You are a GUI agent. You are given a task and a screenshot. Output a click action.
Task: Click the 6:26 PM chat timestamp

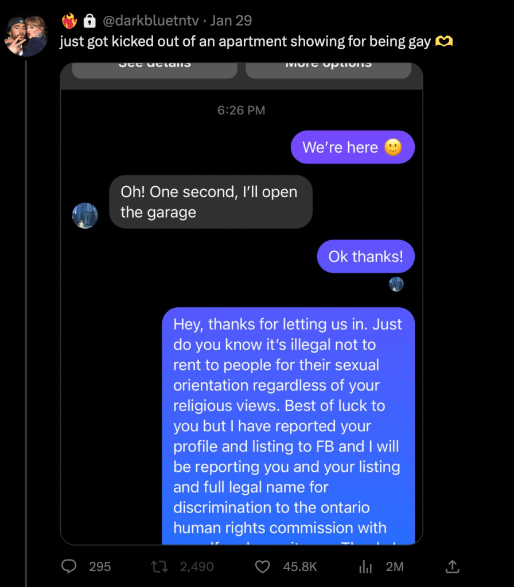[241, 110]
